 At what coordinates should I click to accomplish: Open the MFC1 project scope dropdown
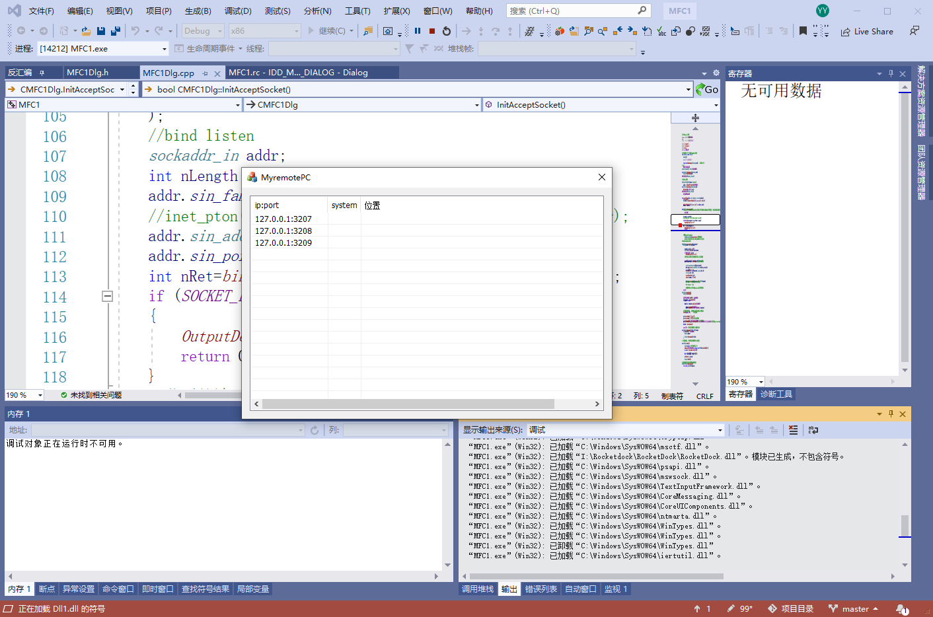pos(124,104)
